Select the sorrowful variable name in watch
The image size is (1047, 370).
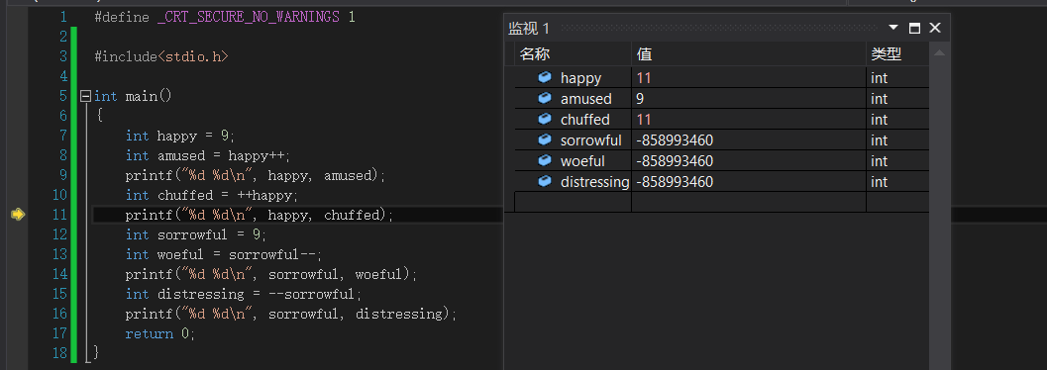[x=591, y=140]
